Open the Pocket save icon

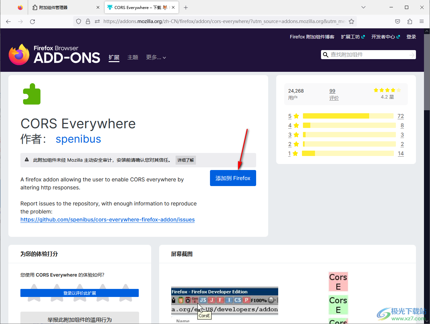[x=398, y=21]
